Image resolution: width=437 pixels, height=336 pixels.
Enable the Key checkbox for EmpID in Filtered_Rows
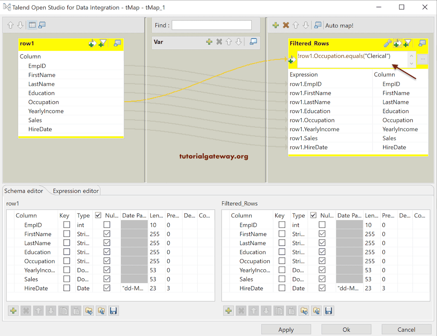tap(281, 225)
